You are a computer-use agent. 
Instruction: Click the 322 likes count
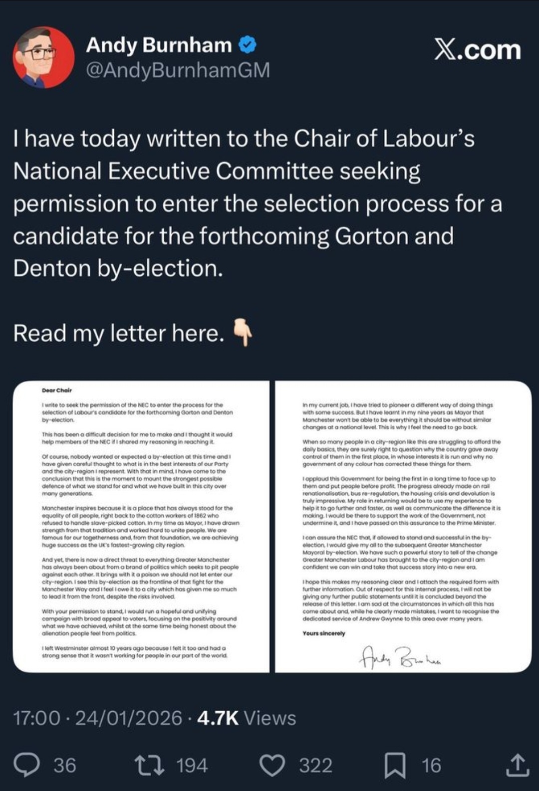315,766
